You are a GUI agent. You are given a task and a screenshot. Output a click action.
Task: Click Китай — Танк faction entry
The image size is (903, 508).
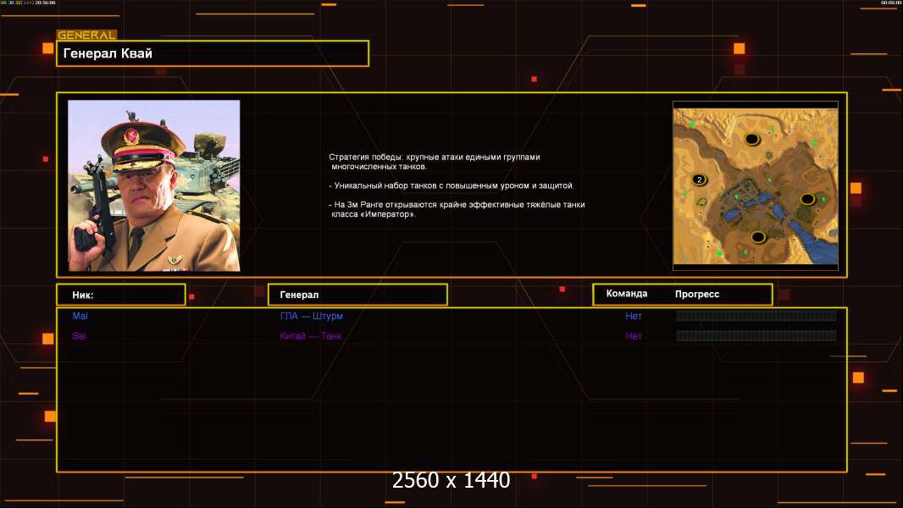[x=311, y=336]
